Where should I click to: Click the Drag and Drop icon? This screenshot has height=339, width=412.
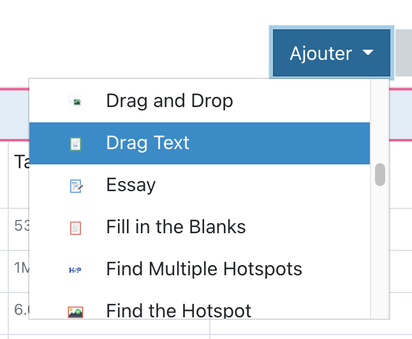[76, 101]
